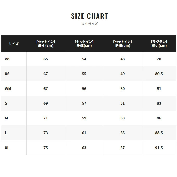
Task: Click the WS size row label
Action: [x=8, y=59]
